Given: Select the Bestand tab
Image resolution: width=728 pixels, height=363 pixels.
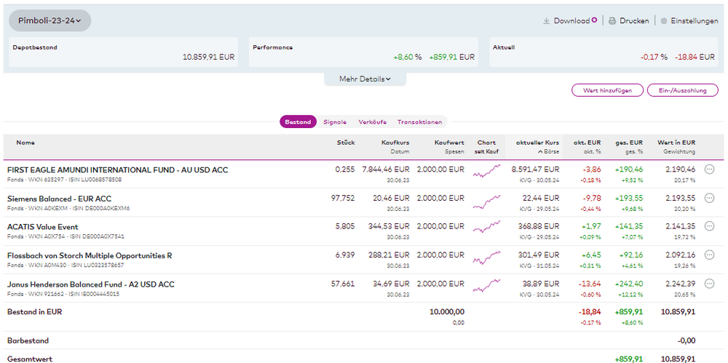Looking at the screenshot, I should tap(298, 122).
